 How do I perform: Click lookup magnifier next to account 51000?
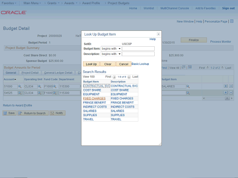(20, 86)
